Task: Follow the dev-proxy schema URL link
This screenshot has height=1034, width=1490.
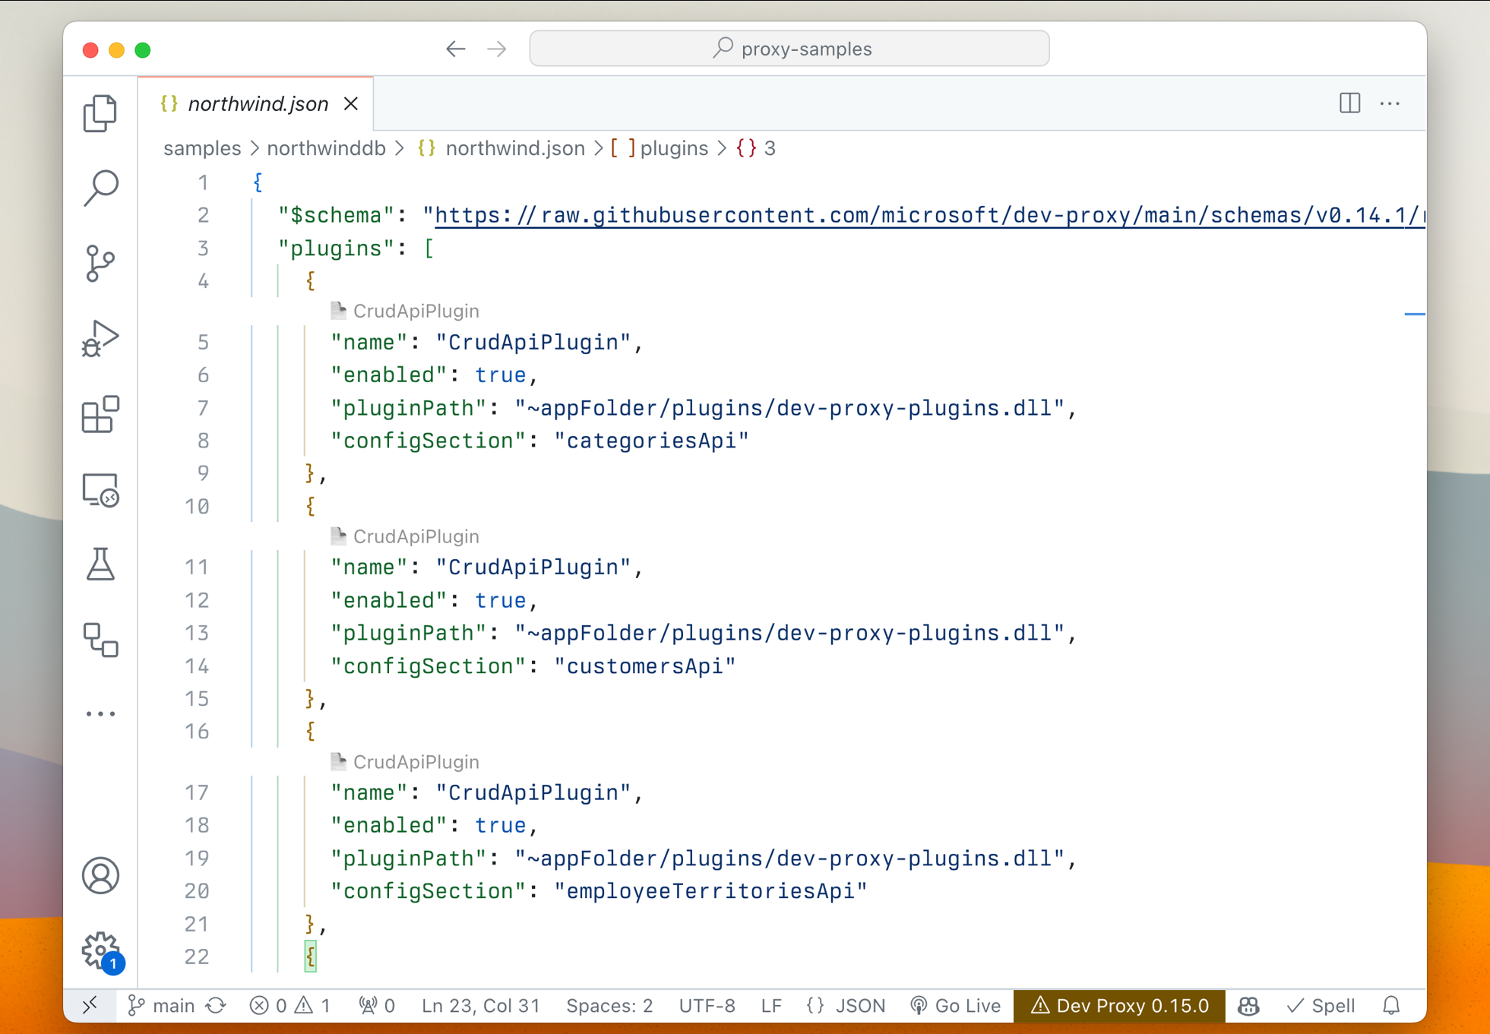Action: (x=912, y=215)
